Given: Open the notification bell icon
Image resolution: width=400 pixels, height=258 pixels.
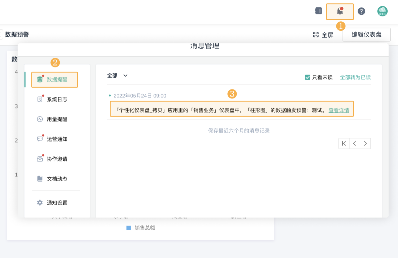Looking at the screenshot, I should click(340, 11).
